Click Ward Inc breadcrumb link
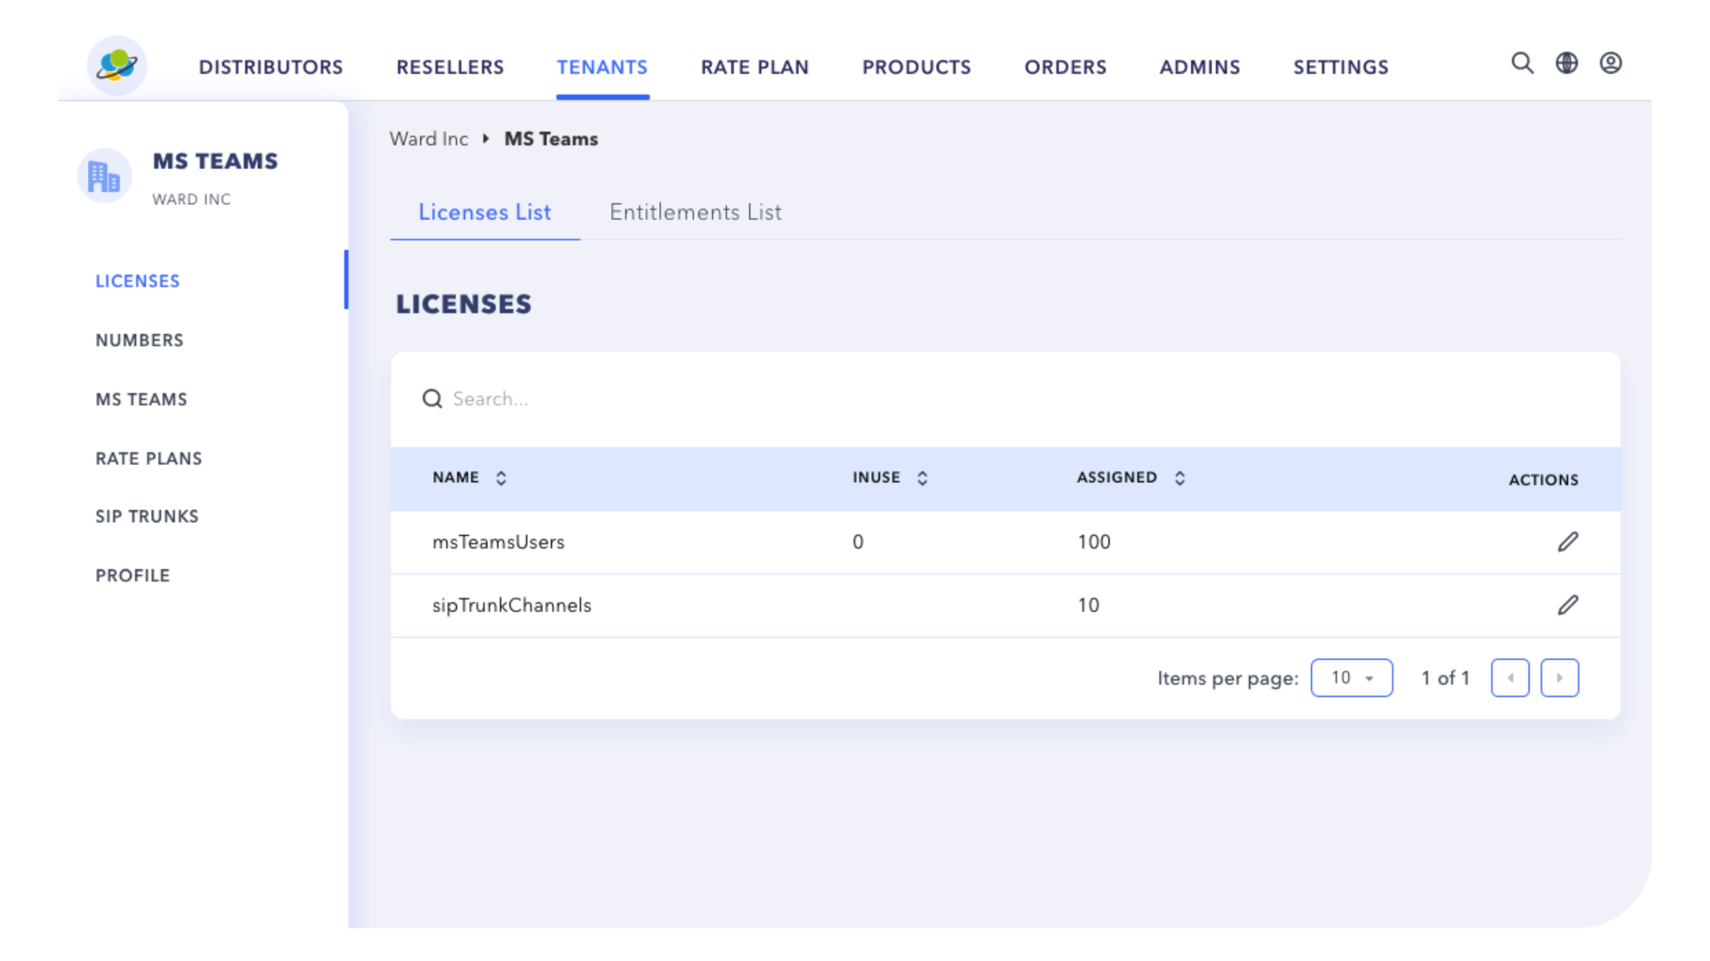The width and height of the screenshot is (1710, 961). tap(427, 138)
